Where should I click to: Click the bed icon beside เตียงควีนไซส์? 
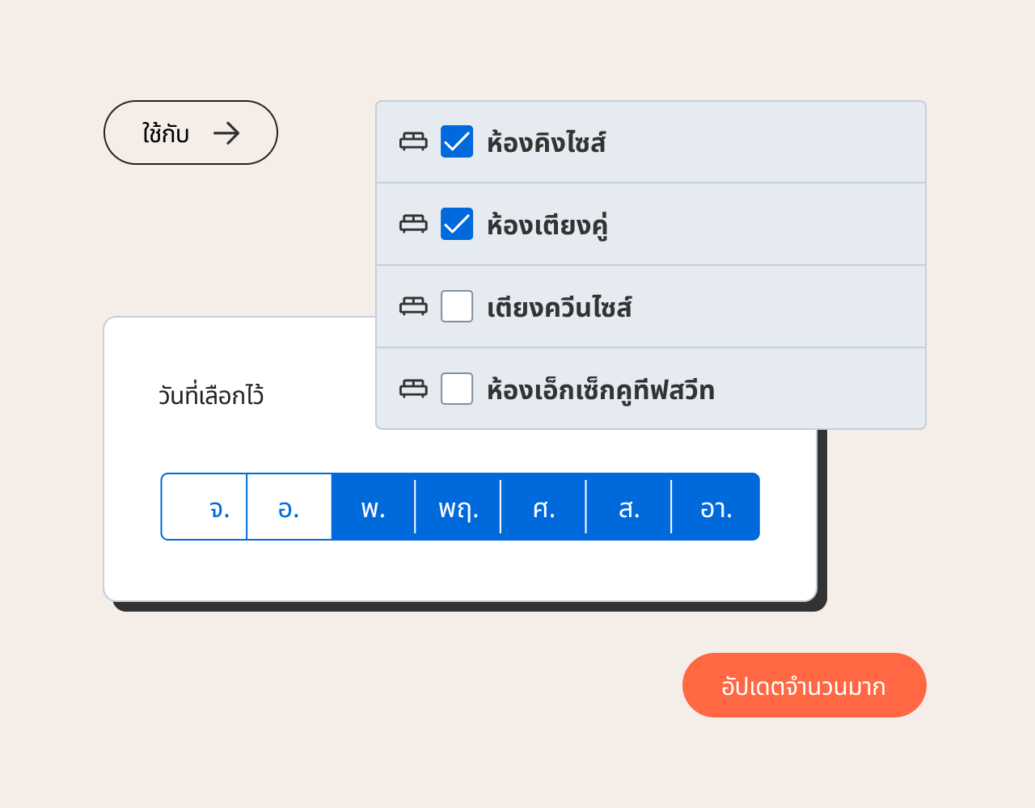click(413, 306)
